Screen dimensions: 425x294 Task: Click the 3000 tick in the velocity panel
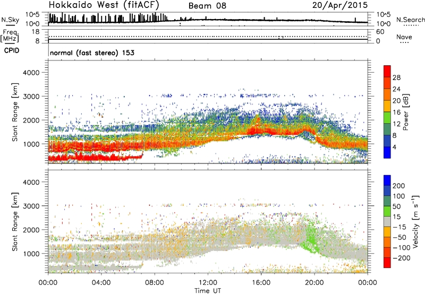pyautogui.click(x=31, y=206)
